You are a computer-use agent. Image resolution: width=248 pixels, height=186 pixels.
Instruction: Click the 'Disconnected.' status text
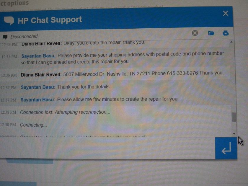[24, 37]
